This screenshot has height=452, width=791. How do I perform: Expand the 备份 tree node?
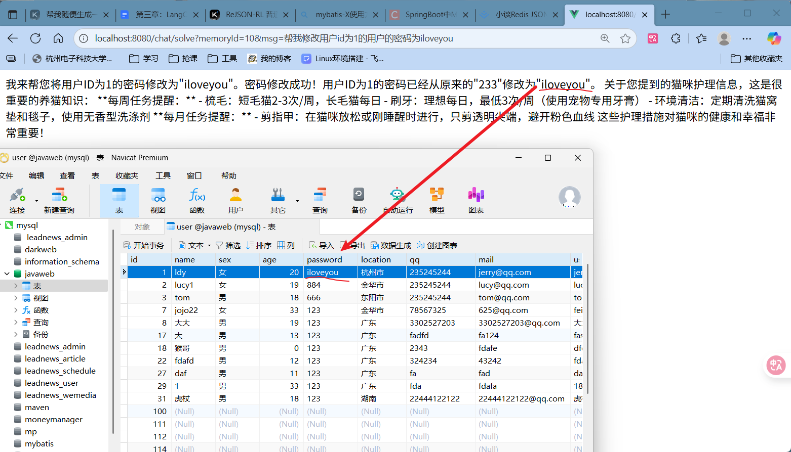click(x=16, y=334)
